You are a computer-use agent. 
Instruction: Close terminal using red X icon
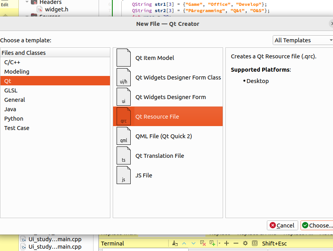203,243
